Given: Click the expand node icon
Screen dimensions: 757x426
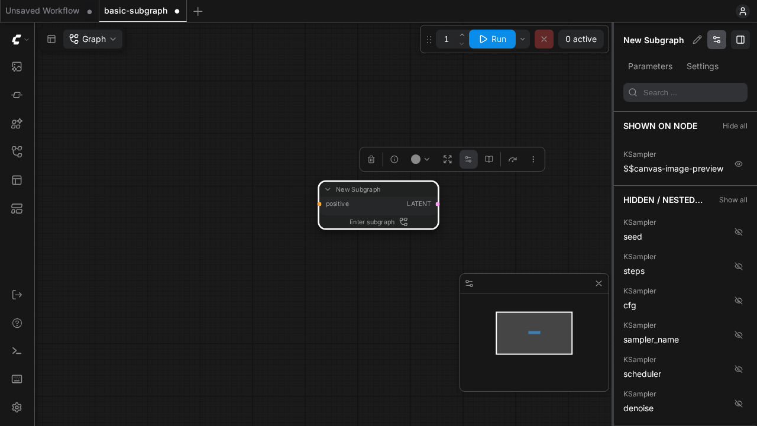Looking at the screenshot, I should (448, 159).
